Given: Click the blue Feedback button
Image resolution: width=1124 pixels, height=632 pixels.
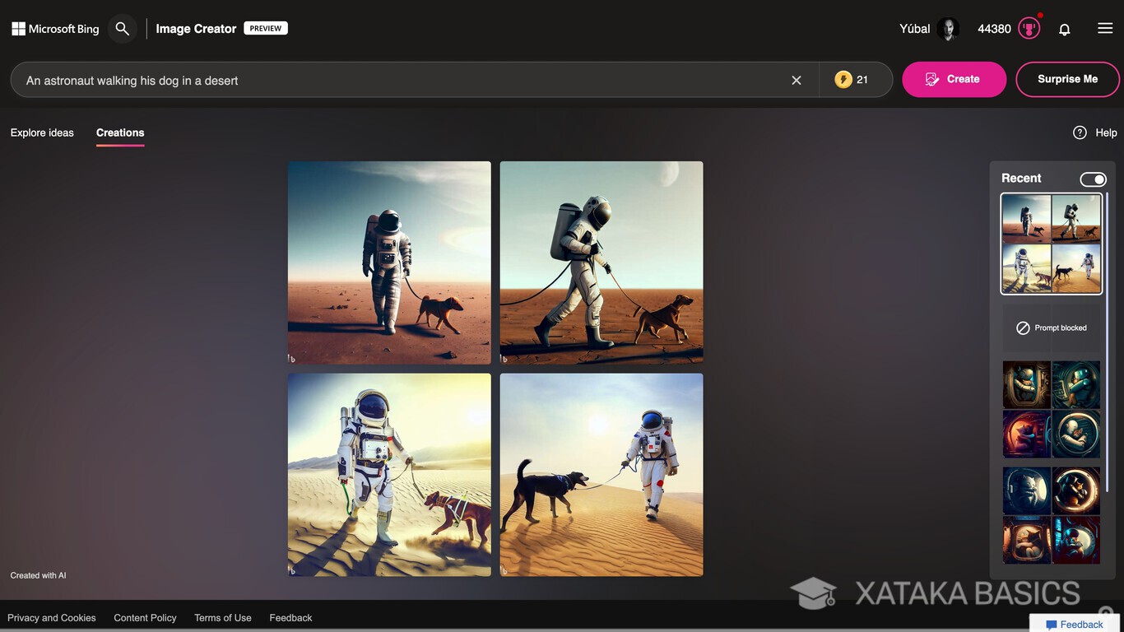Looking at the screenshot, I should click(x=1075, y=624).
